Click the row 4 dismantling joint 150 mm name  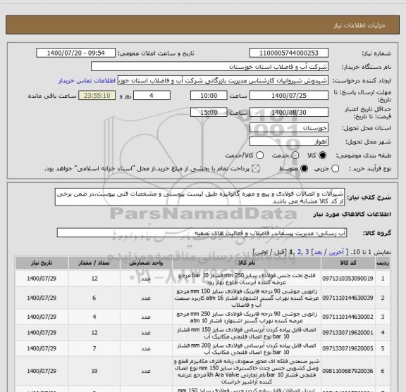tap(247, 333)
